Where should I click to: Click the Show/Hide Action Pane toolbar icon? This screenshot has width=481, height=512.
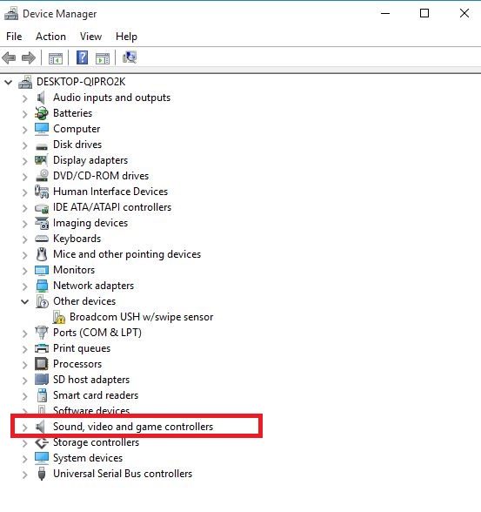click(103, 58)
